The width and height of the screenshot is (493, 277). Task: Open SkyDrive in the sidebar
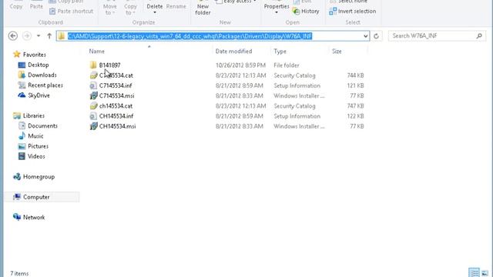point(39,95)
